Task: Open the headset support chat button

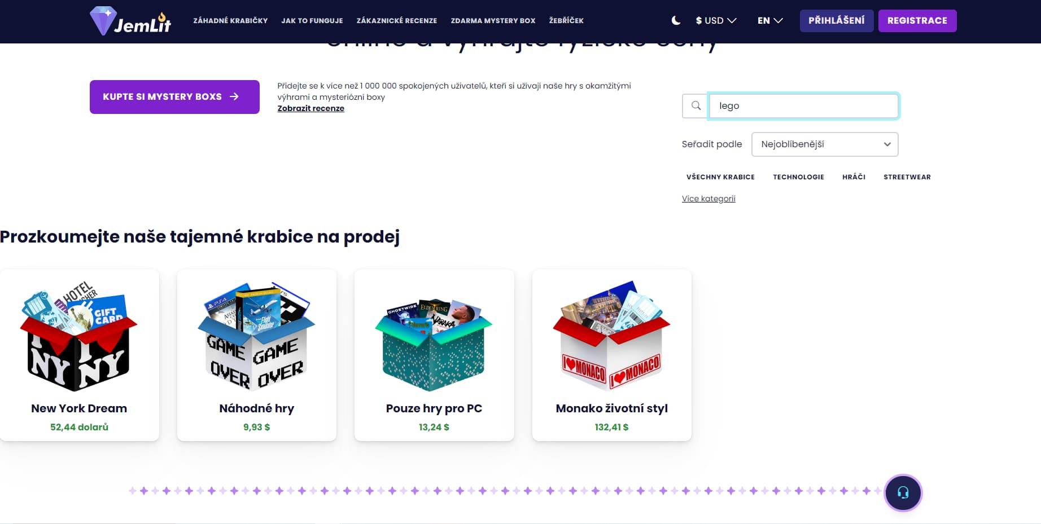Action: pos(903,493)
